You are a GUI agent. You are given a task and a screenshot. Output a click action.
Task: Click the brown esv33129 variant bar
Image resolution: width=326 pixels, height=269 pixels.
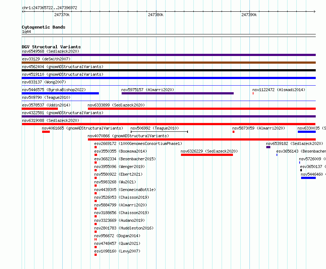pyautogui.click(x=168, y=63)
